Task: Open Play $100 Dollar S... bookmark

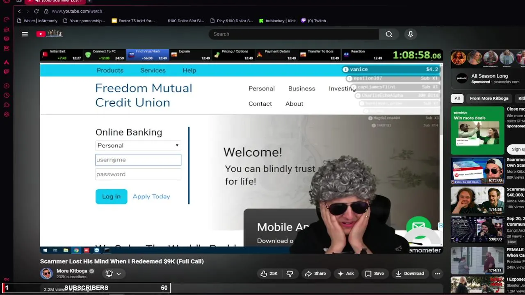Action: (x=231, y=21)
